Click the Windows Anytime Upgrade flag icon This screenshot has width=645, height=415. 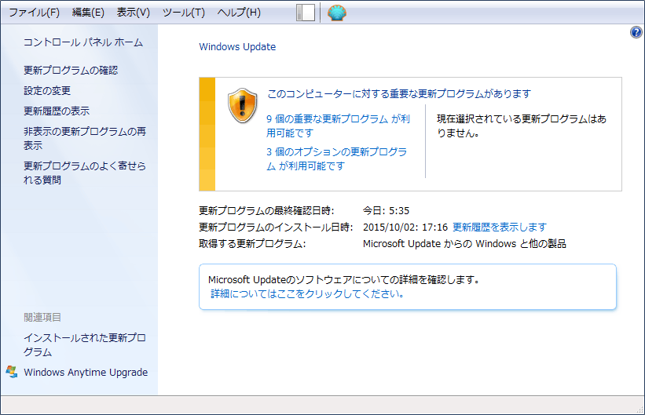(12, 372)
